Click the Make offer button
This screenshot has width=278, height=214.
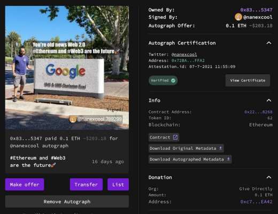(x=25, y=185)
